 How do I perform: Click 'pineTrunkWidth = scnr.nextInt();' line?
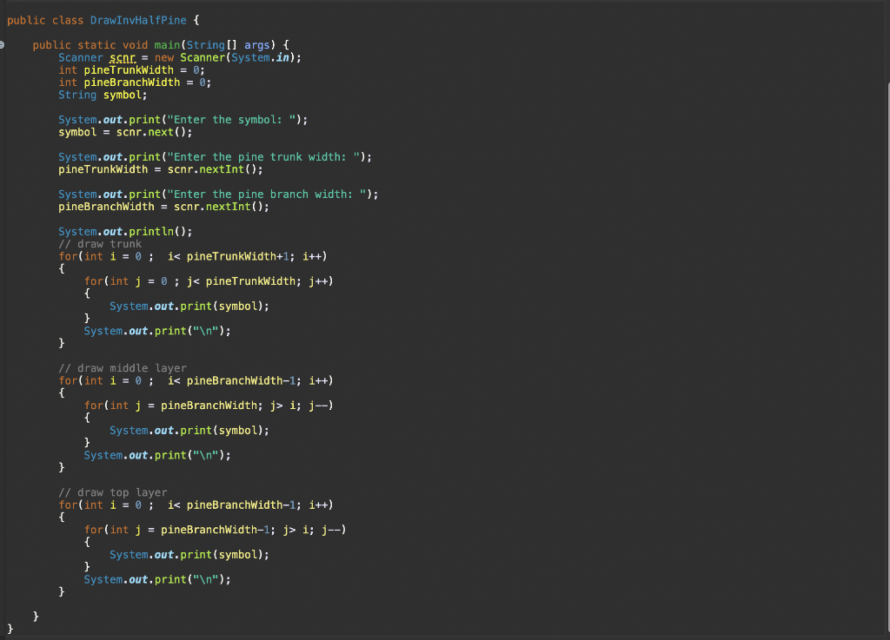161,169
